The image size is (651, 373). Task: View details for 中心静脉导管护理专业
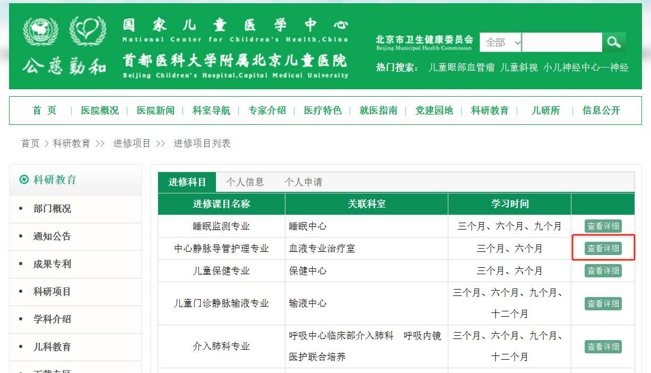(603, 248)
